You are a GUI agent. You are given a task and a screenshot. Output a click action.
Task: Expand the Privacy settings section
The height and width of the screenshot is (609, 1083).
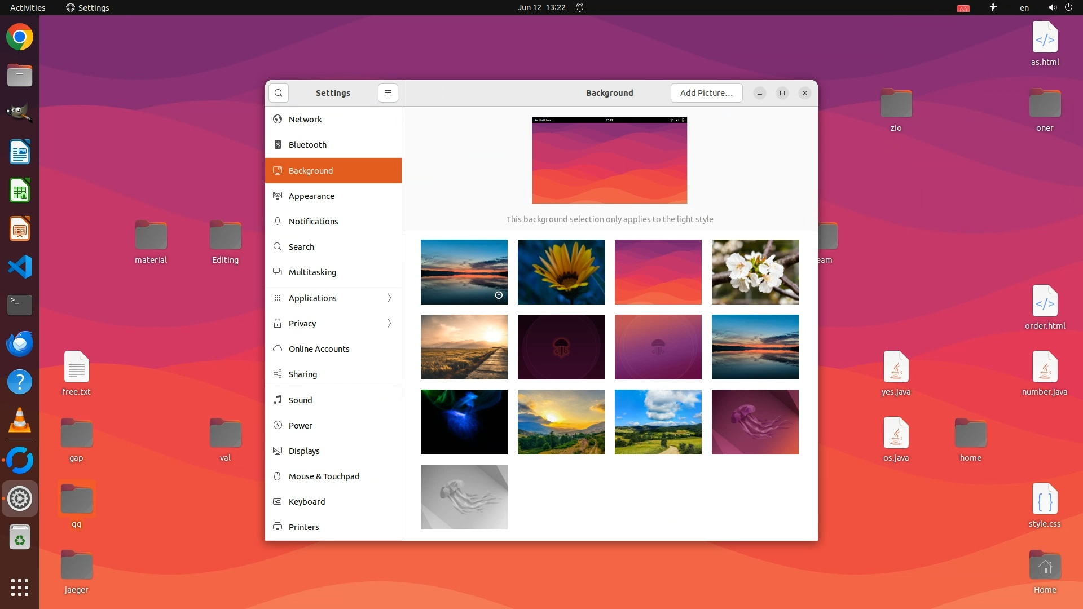(333, 323)
